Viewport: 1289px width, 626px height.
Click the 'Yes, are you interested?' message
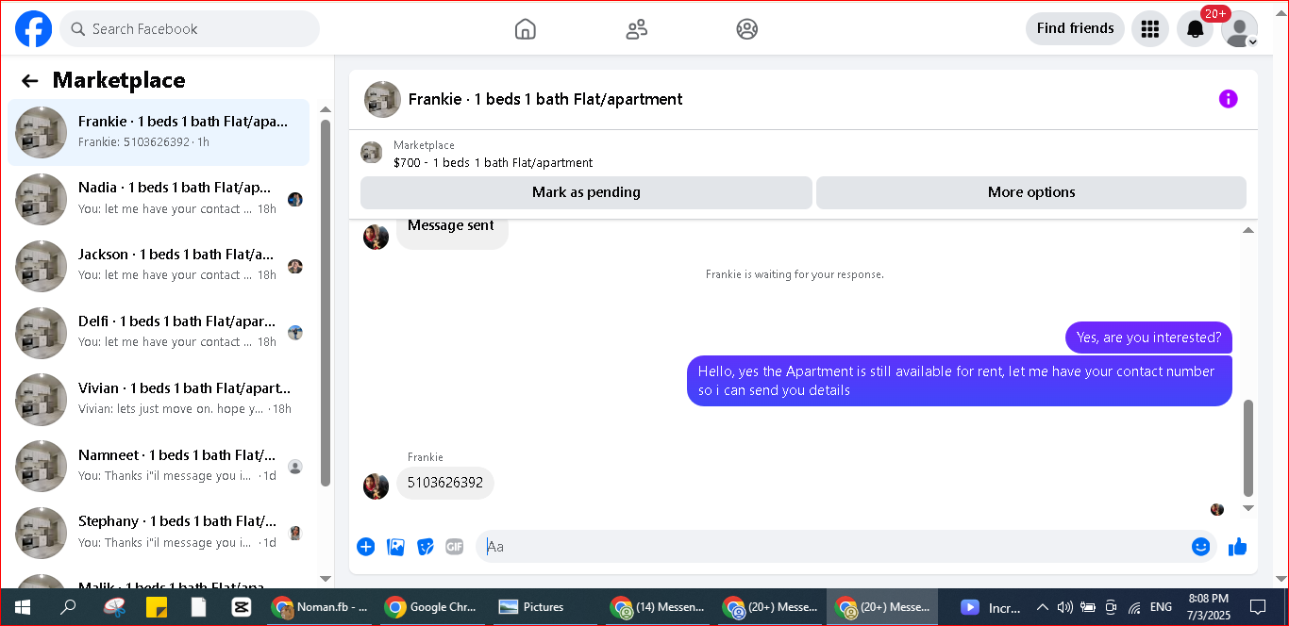[1148, 338]
